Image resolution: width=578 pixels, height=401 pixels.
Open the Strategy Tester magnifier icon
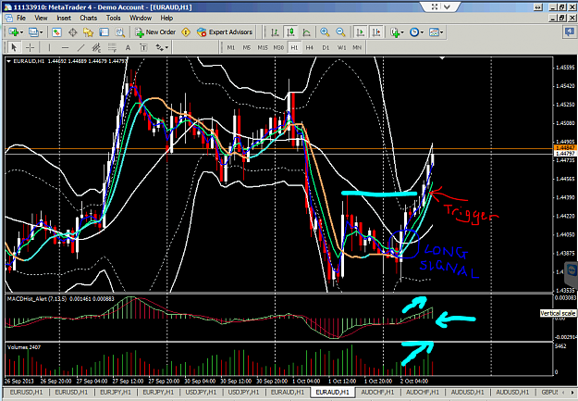point(120,32)
